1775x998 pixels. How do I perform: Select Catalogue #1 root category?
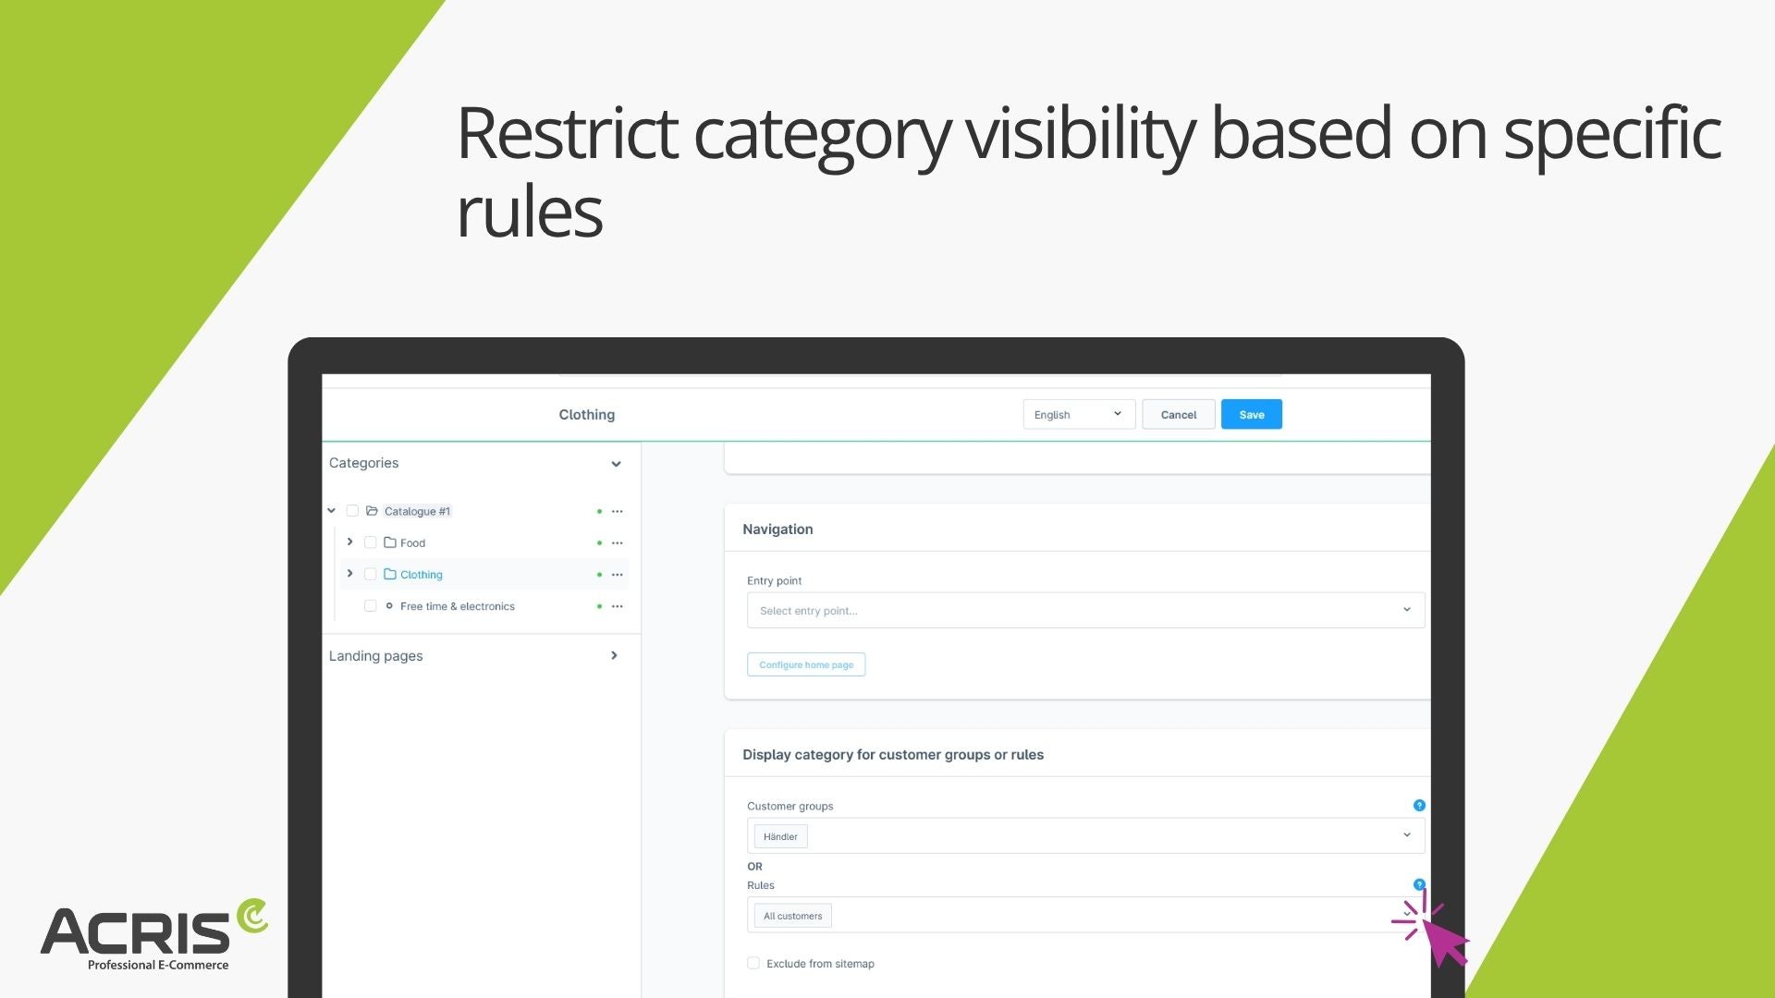417,511
